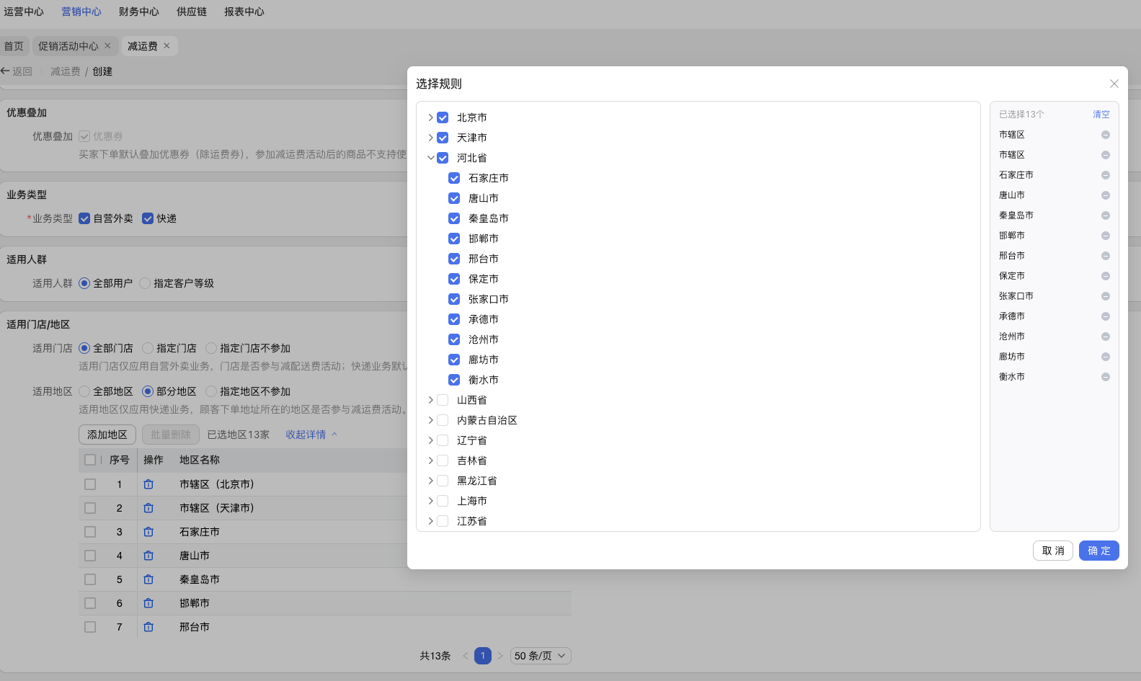Image resolution: width=1141 pixels, height=681 pixels.
Task: Delete the 唐山市 row via trash icon
Action: [148, 556]
